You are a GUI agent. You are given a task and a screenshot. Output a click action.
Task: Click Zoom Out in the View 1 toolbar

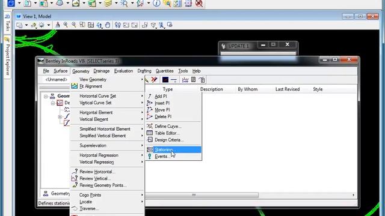[74, 25]
